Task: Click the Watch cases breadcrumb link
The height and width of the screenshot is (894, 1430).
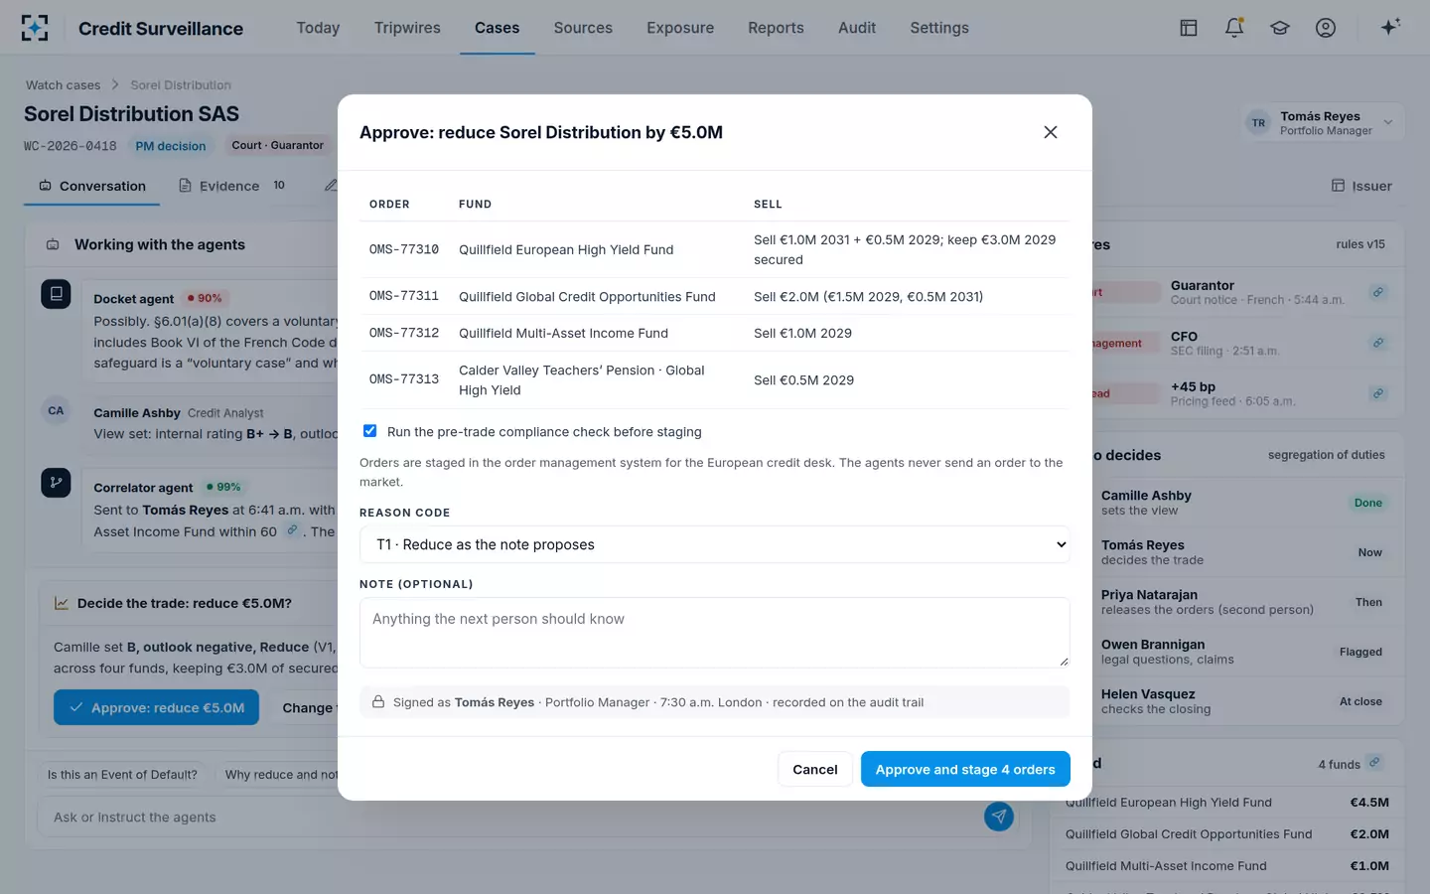Action: coord(63,85)
